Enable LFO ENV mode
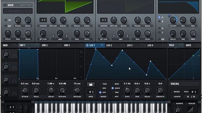This screenshot has height=113, width=202. coord(100,88)
